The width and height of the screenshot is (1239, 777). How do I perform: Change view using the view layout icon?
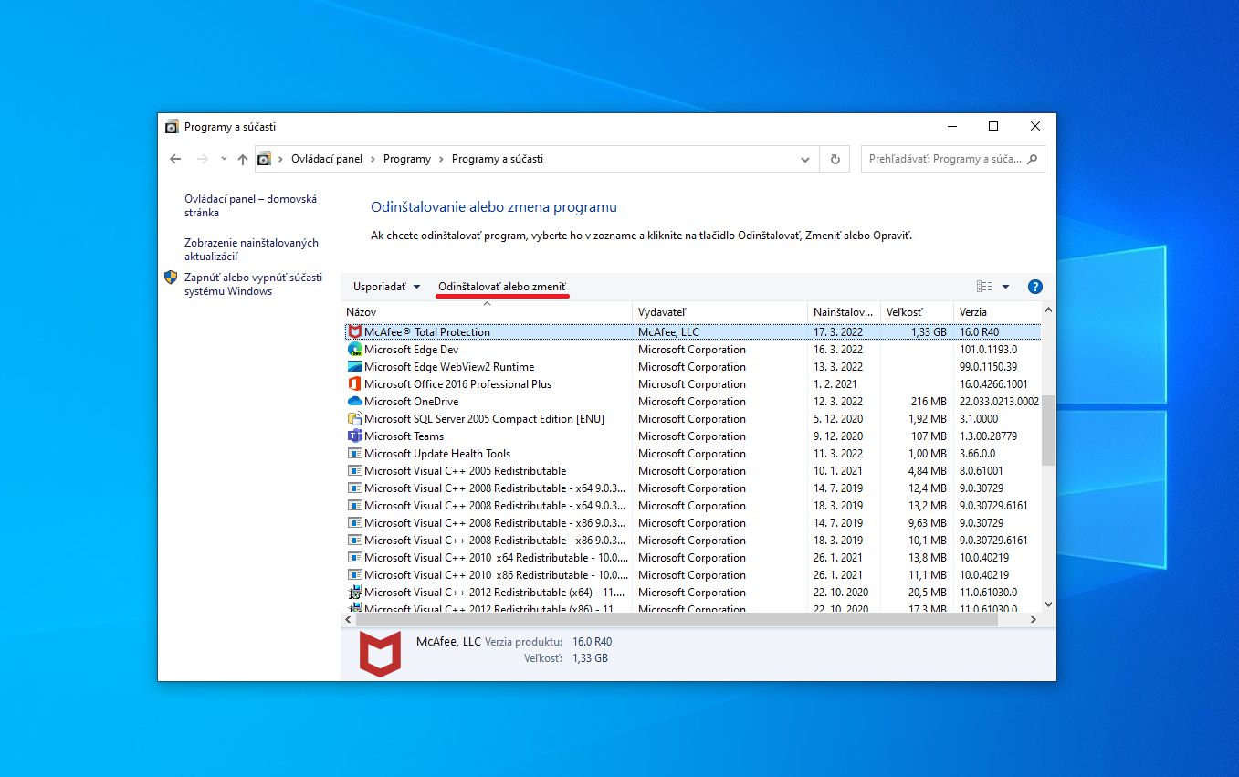[984, 287]
